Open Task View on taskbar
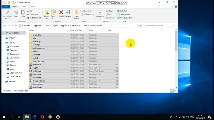The height and width of the screenshot is (120, 214). coord(19,117)
